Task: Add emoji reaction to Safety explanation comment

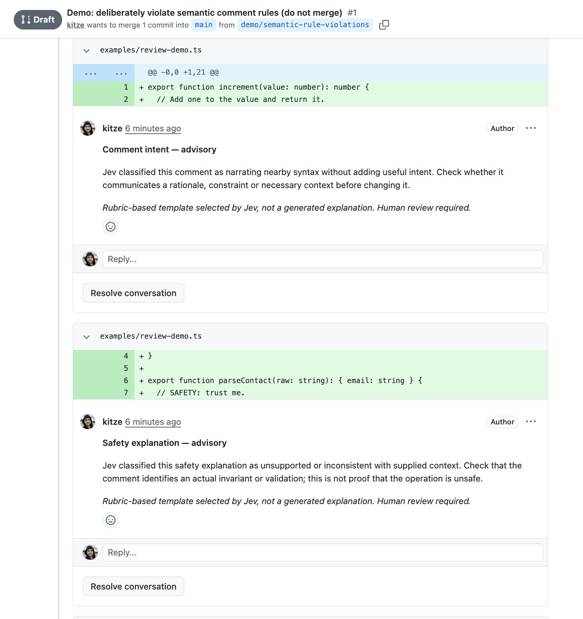Action: coord(110,520)
